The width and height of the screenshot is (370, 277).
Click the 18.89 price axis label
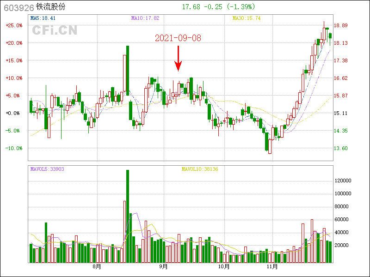click(341, 25)
